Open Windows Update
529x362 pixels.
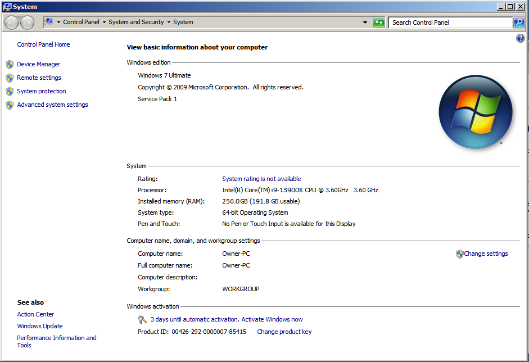[x=40, y=326]
